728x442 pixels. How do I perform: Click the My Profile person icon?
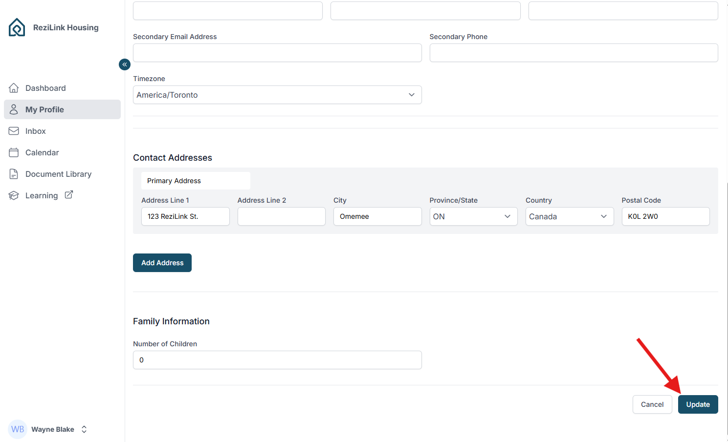click(14, 109)
